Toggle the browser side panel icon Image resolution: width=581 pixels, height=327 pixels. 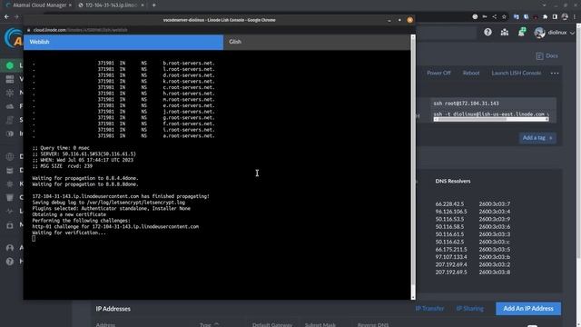point(555,16)
